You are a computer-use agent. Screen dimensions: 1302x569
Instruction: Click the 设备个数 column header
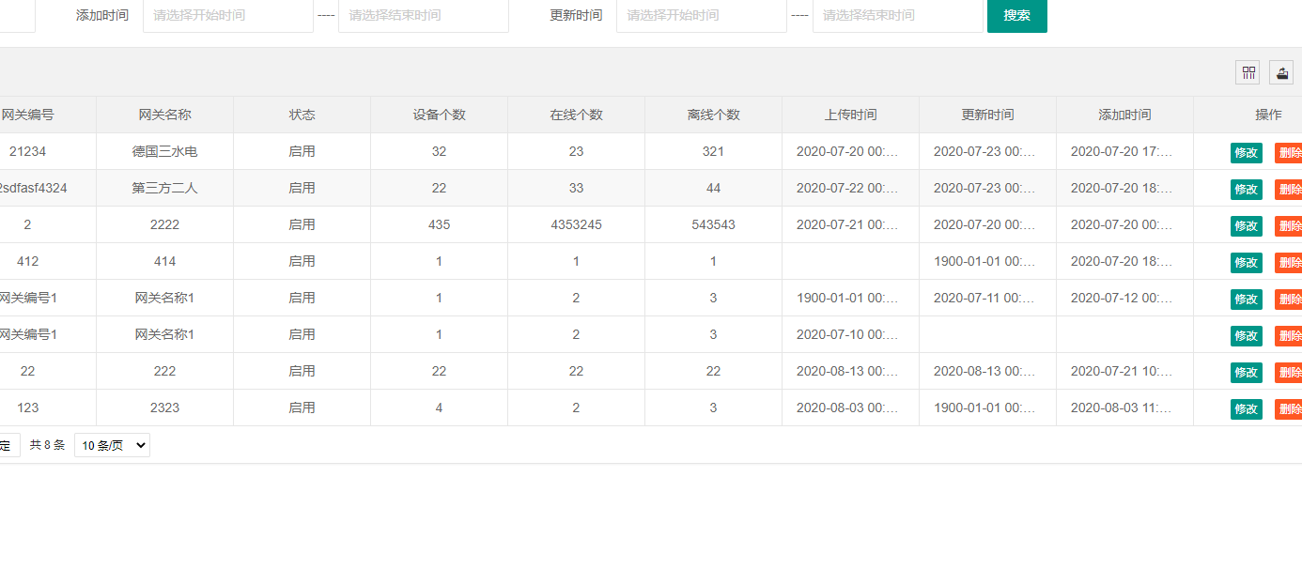click(439, 115)
